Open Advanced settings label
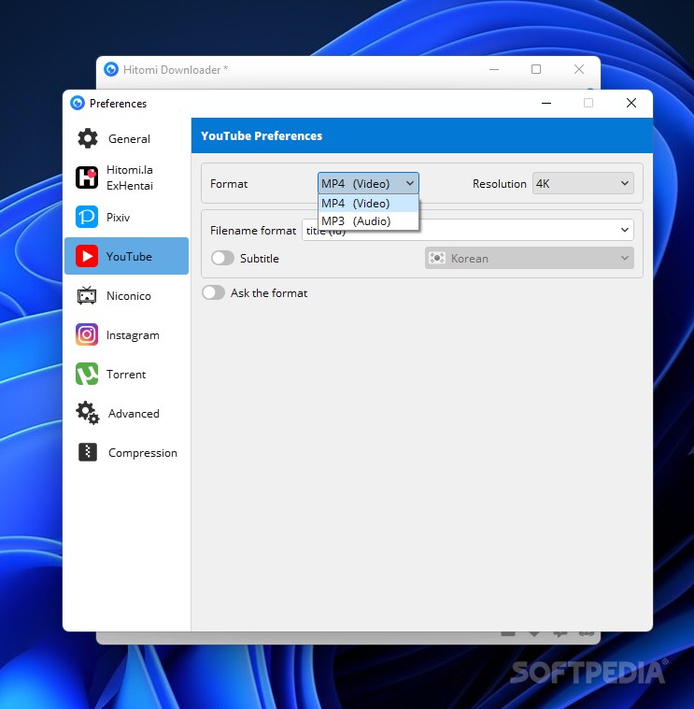Viewport: 694px width, 709px height. point(134,414)
